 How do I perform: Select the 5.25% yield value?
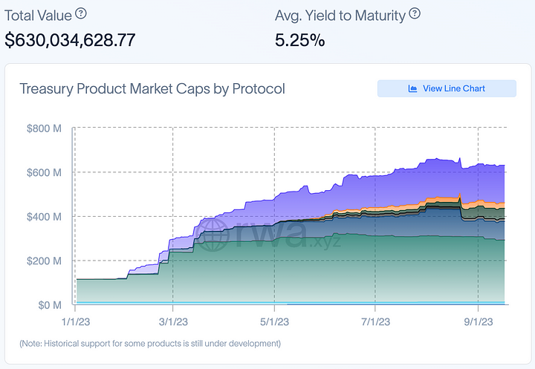click(x=299, y=40)
